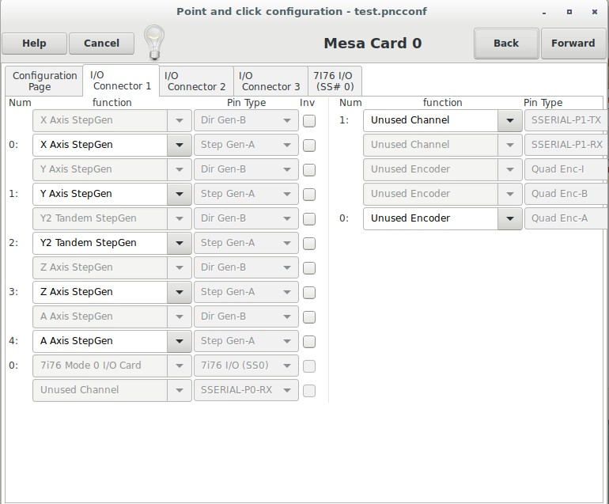609x504 pixels.
Task: Maximize the pncconf window
Action: tap(569, 12)
